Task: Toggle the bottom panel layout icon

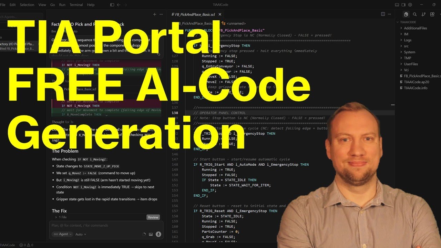Action: point(397,5)
